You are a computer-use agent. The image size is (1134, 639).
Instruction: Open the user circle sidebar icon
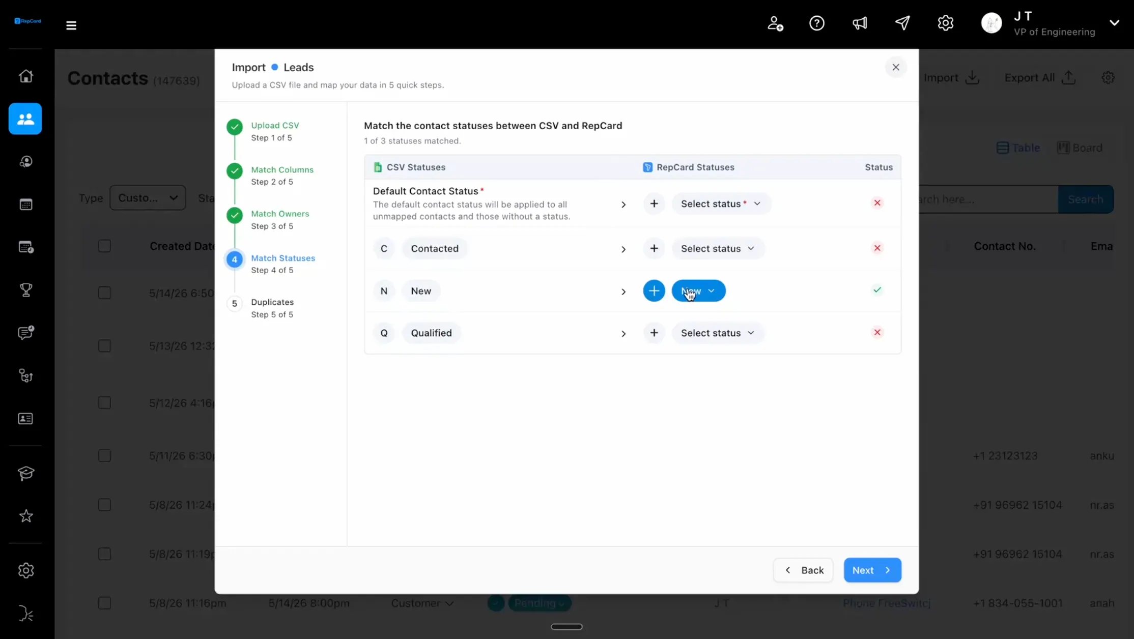pos(26,162)
